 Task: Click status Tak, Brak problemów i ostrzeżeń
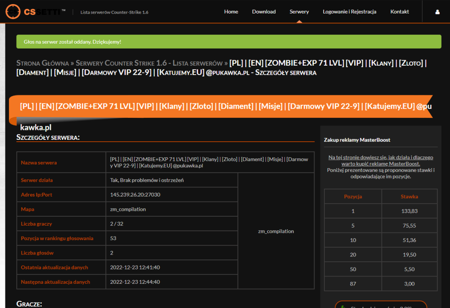coord(147,180)
